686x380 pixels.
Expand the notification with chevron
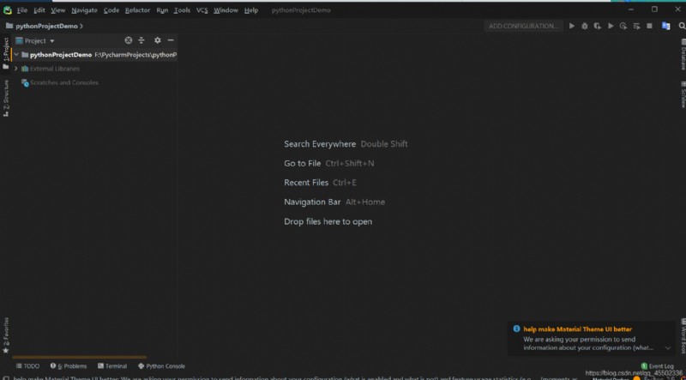pyautogui.click(x=668, y=347)
